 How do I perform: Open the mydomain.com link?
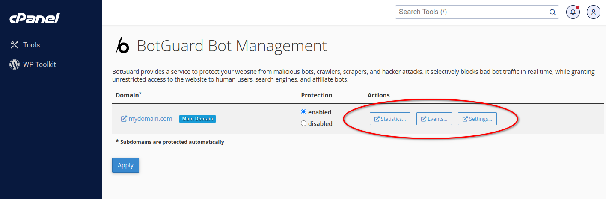(x=150, y=119)
